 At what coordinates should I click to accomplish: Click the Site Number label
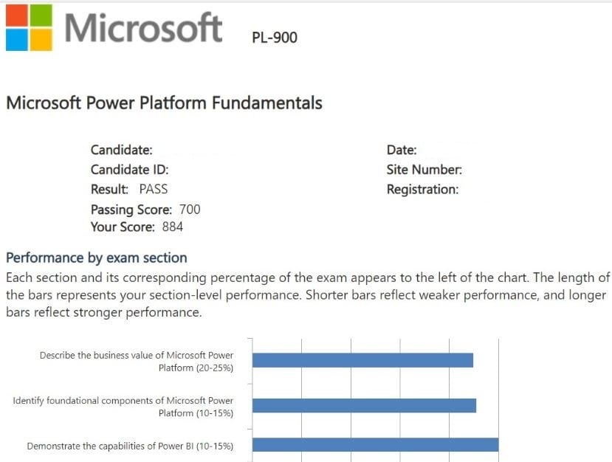pos(424,170)
